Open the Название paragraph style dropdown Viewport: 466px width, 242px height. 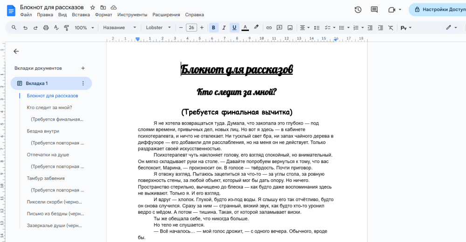[x=119, y=28]
